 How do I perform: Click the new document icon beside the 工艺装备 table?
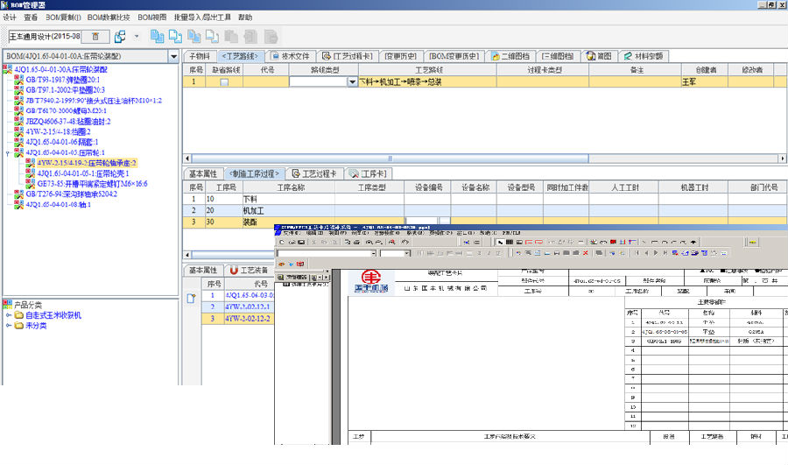click(x=192, y=299)
